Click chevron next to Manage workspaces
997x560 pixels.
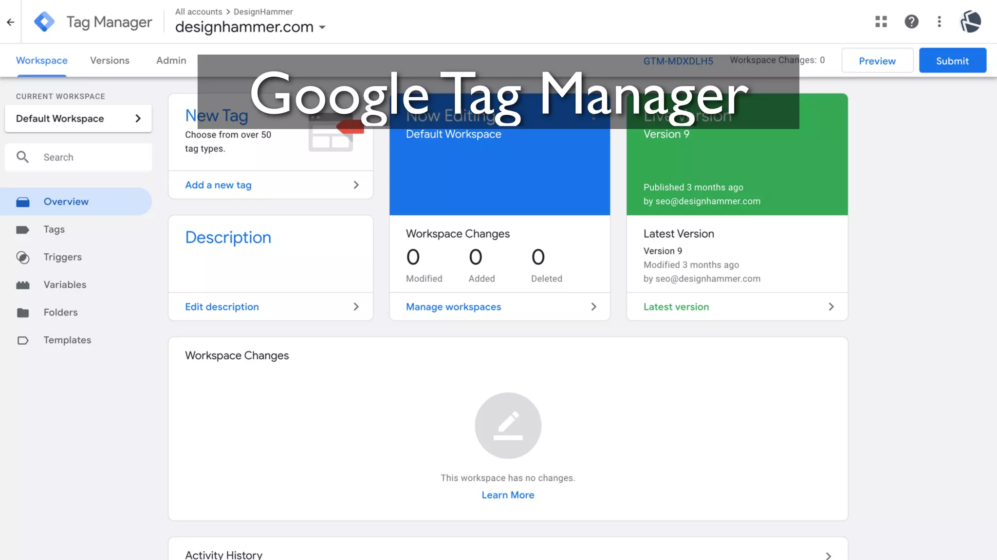click(x=593, y=307)
